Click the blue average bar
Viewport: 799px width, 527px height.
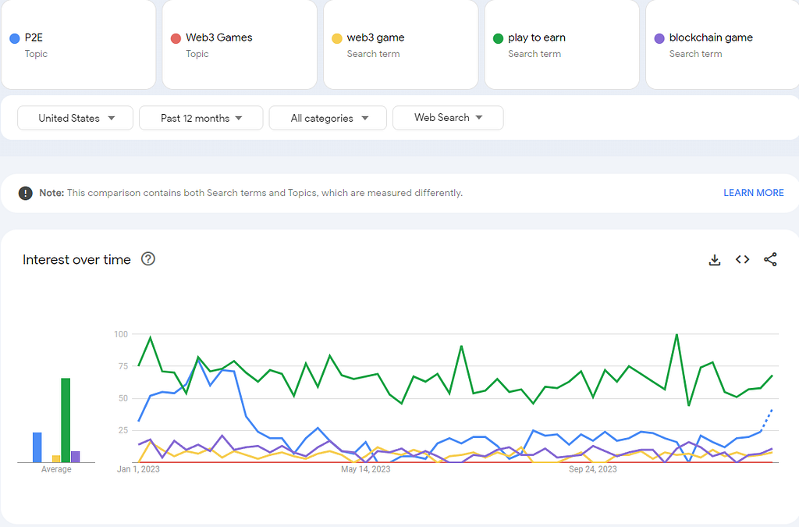coord(37,447)
